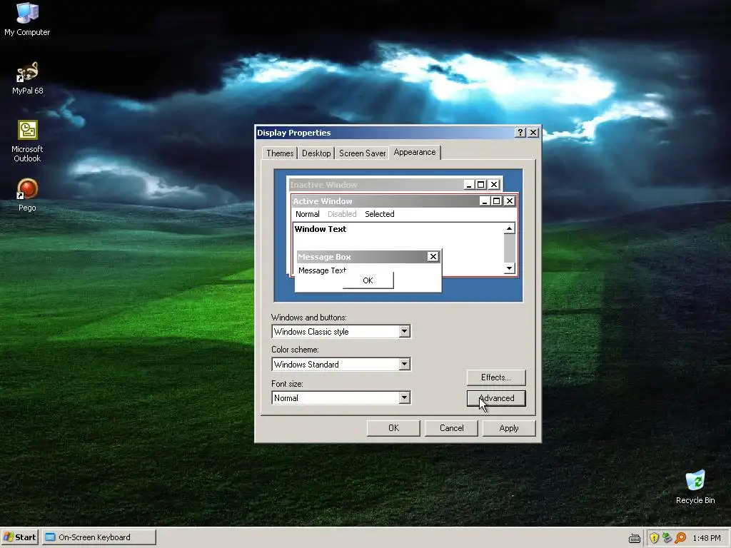Apply the display settings
This screenshot has width=731, height=548.
coord(509,428)
